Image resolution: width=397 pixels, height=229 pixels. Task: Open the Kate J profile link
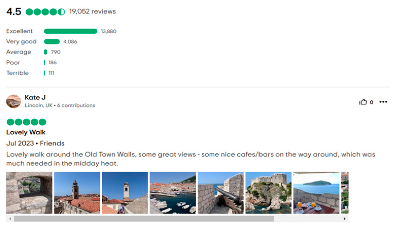(35, 97)
